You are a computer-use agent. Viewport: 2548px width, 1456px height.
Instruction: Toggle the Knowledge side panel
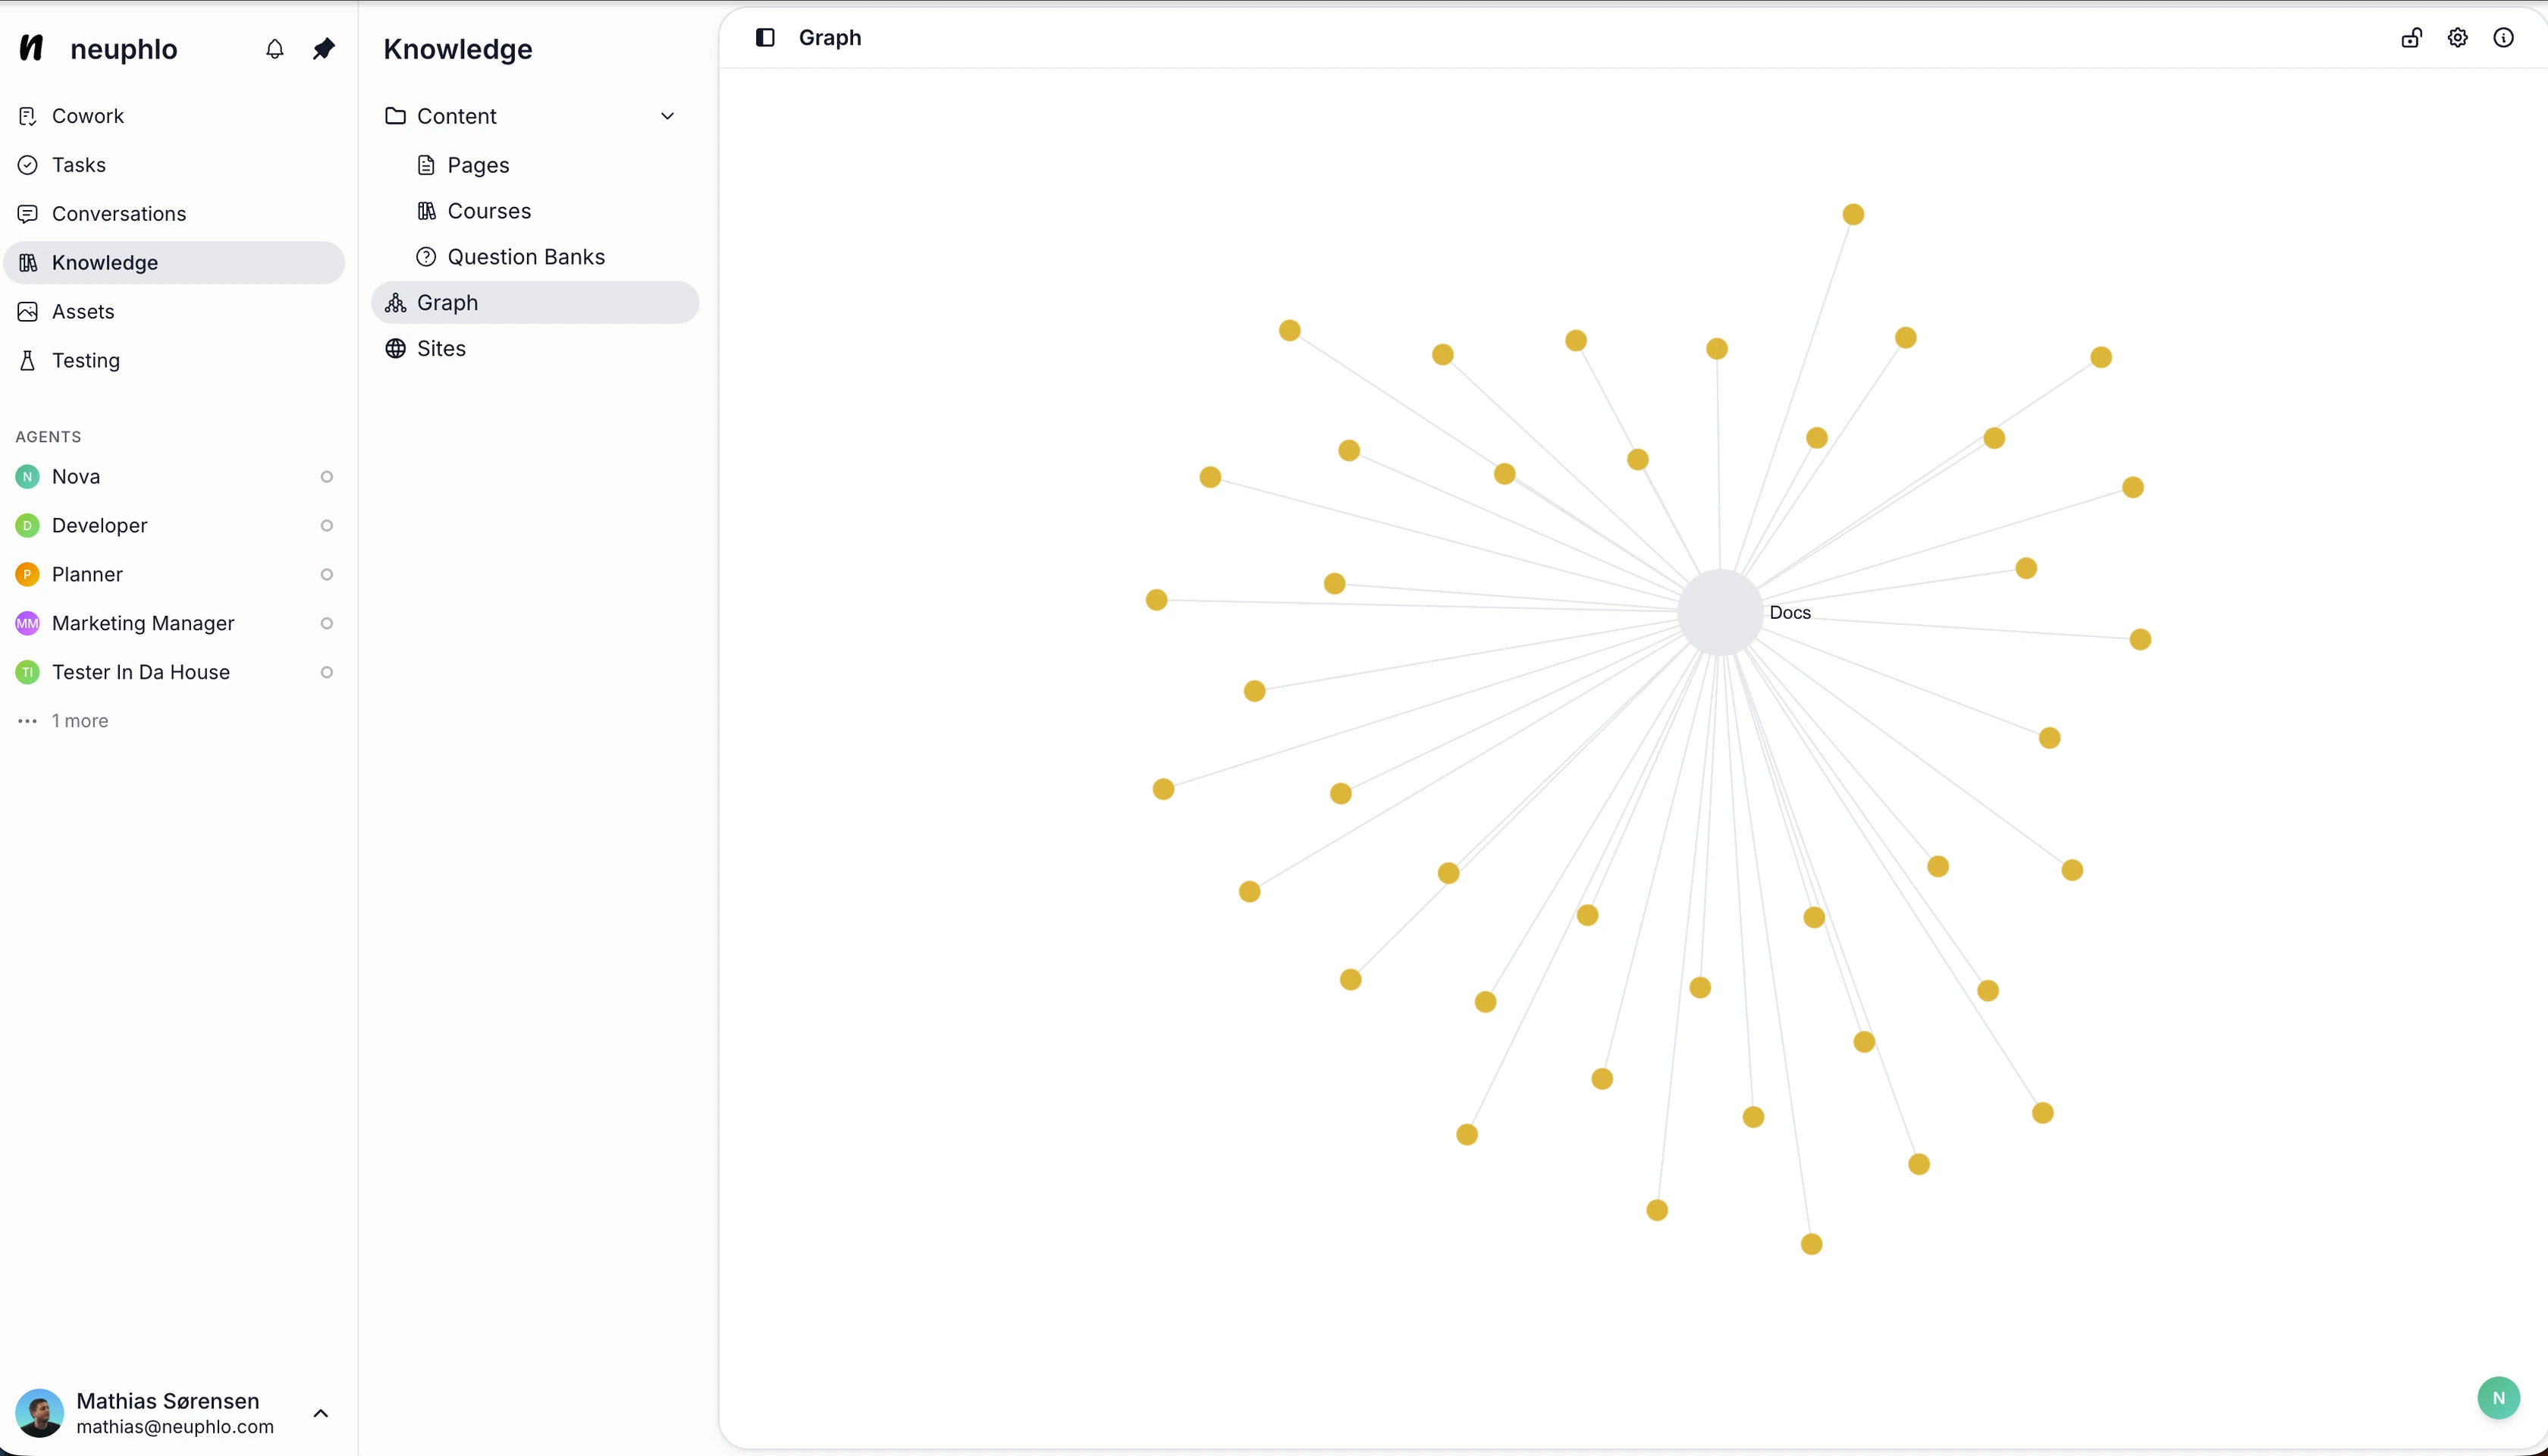765,38
